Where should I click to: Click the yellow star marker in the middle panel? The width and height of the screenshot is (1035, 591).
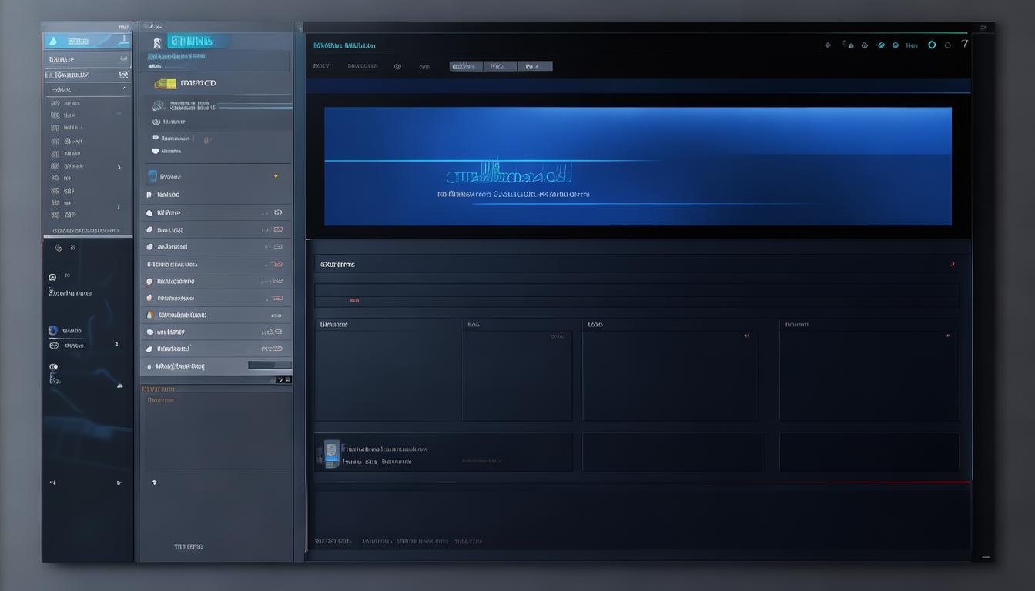[x=276, y=176]
